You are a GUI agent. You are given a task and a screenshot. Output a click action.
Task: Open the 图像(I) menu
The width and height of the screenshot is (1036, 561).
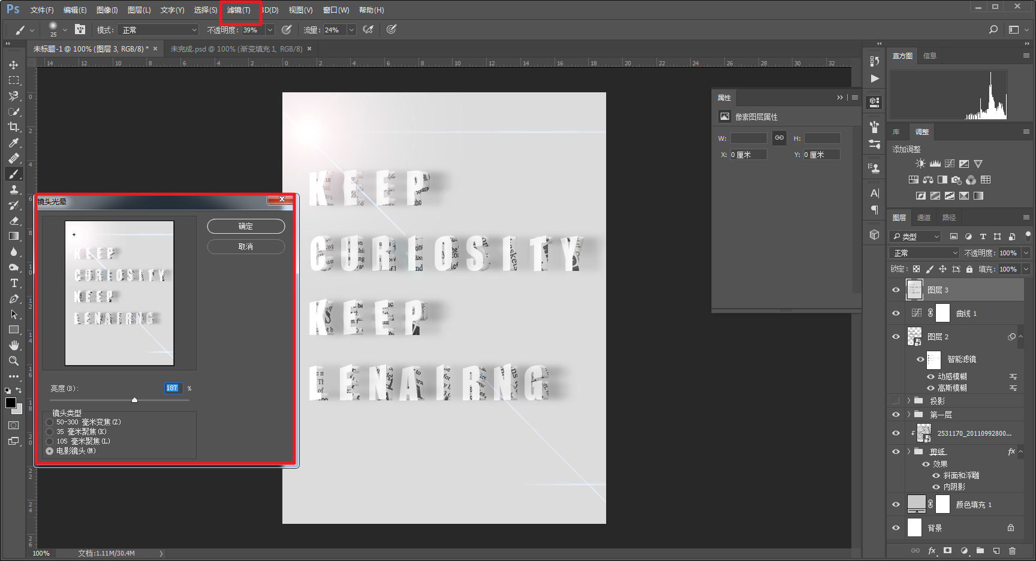coord(107,10)
